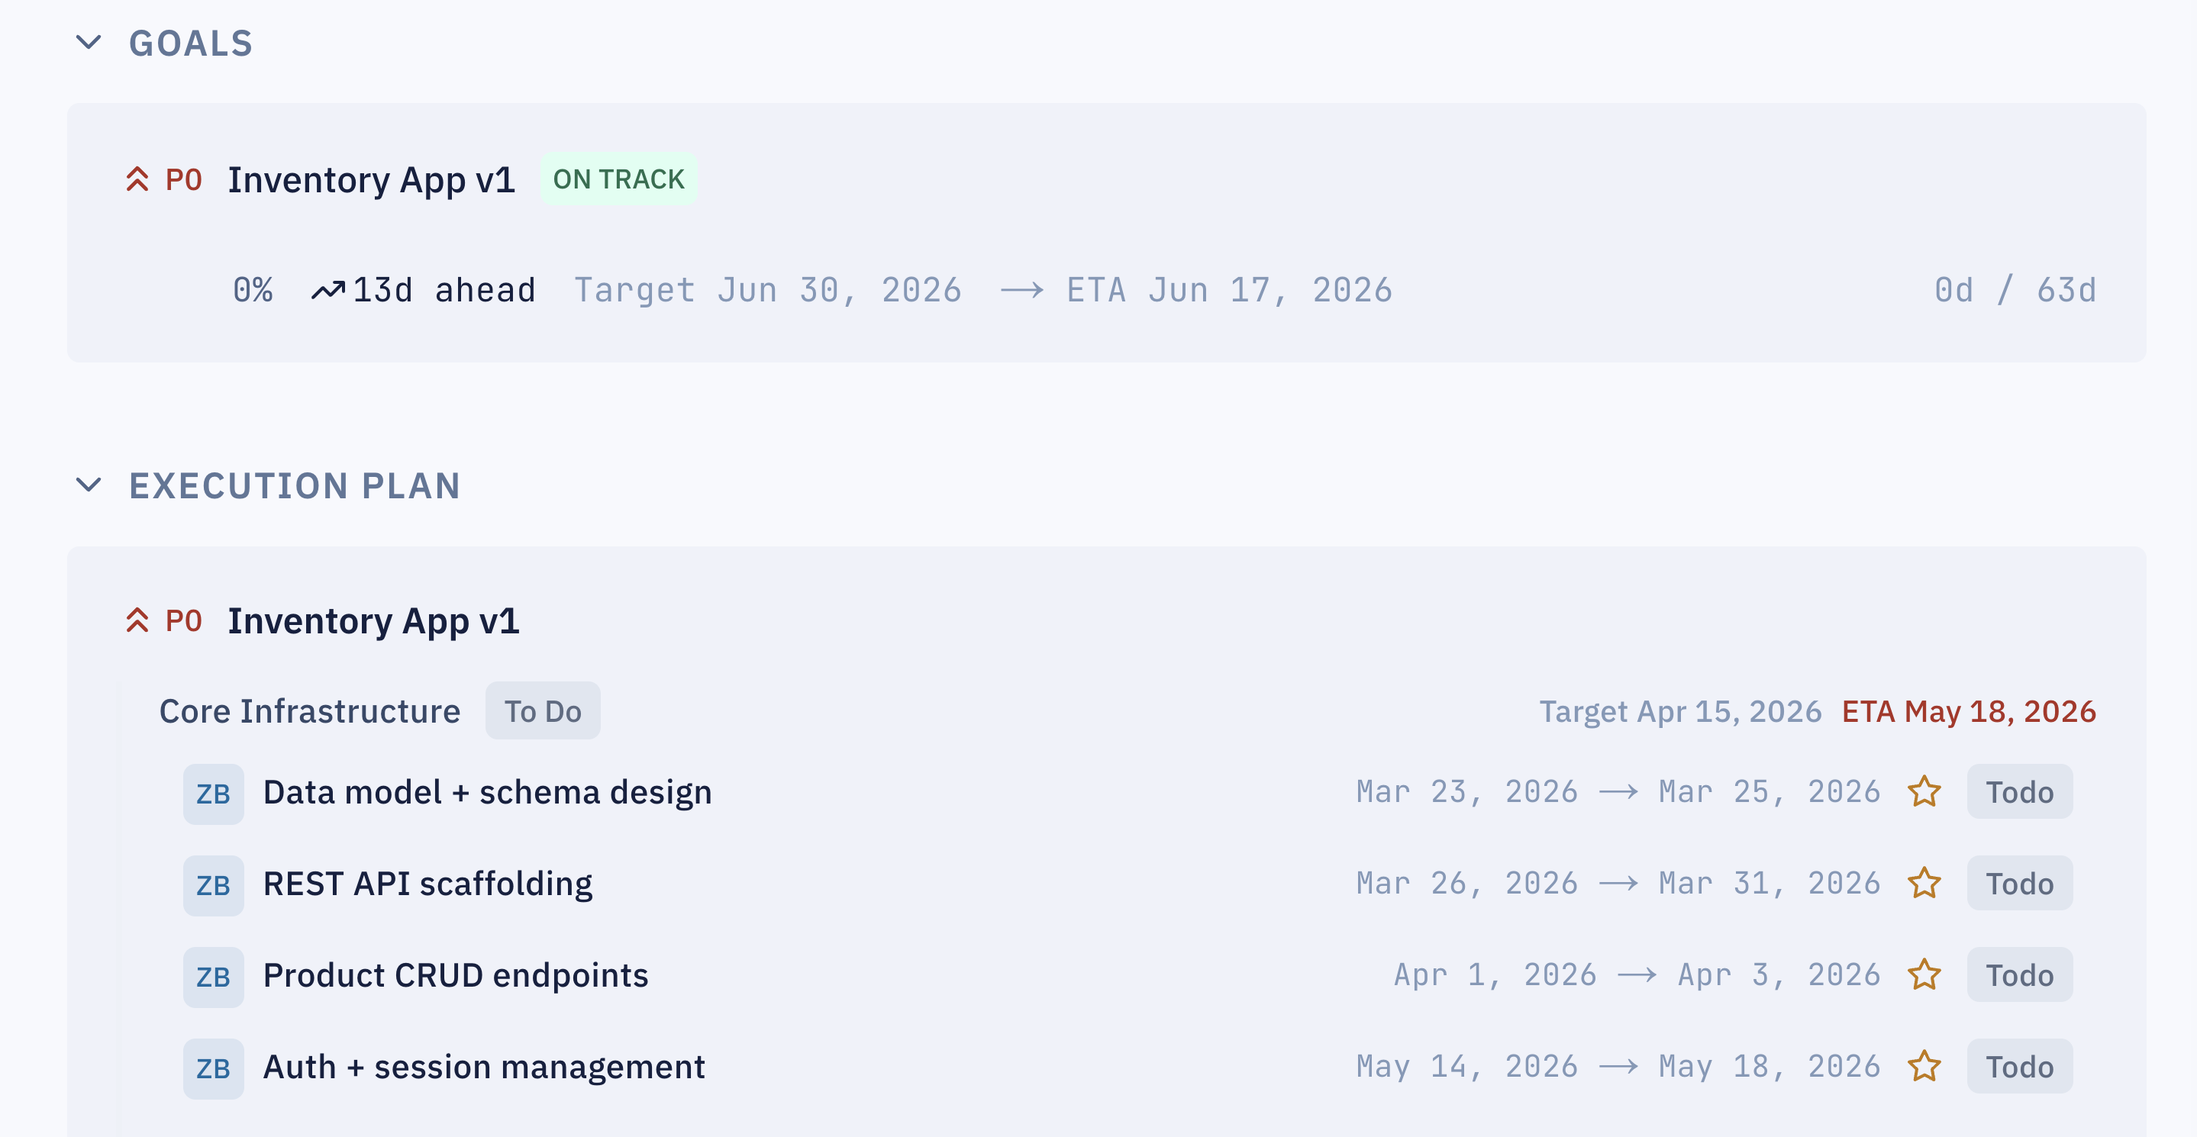
Task: Collapse the EXECUTION PLAN section
Action: (x=88, y=486)
